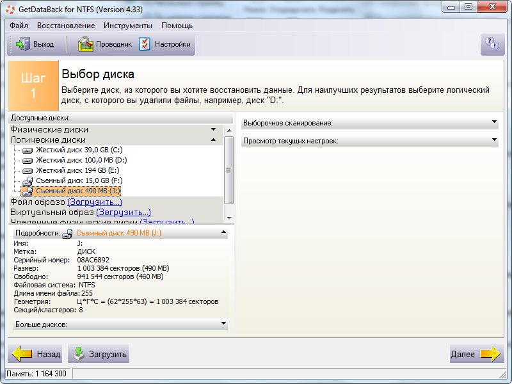
Task: Open the Настройки settings checklist icon
Action: point(145,44)
